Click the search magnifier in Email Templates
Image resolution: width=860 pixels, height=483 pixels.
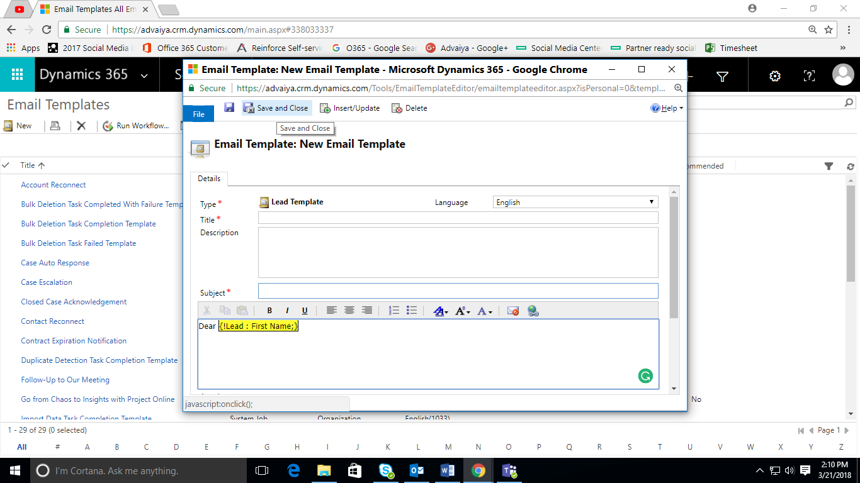point(849,103)
